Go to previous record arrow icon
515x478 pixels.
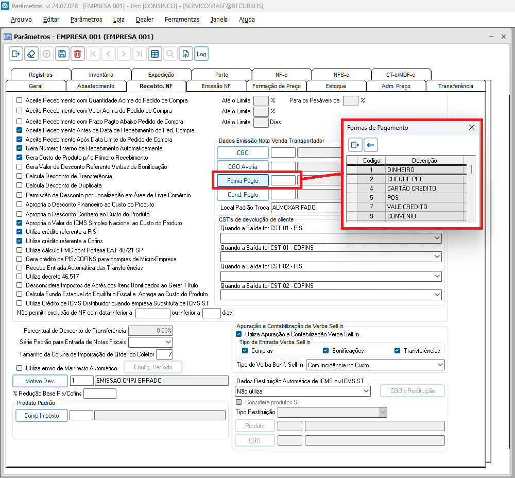[108, 54]
